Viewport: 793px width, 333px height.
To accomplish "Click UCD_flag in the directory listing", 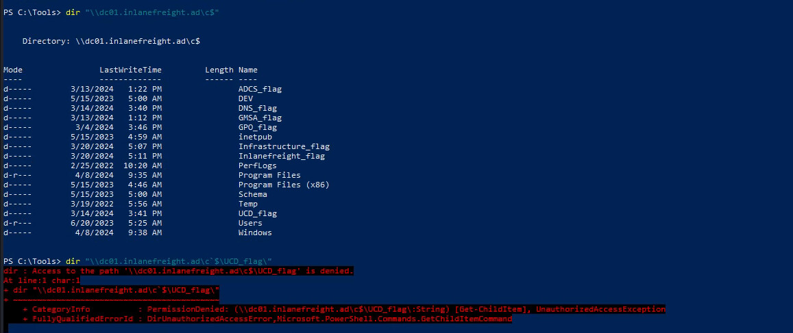I will (x=258, y=213).
